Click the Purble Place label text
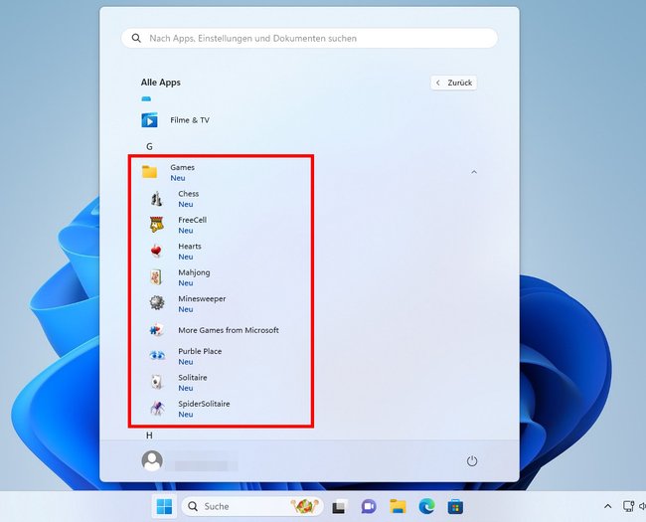 (x=200, y=351)
